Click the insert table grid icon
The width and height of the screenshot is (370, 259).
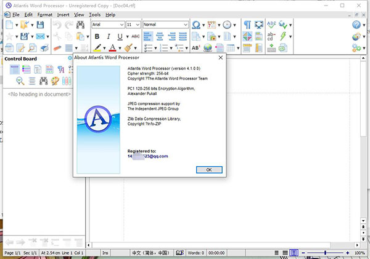pyautogui.click(x=231, y=48)
